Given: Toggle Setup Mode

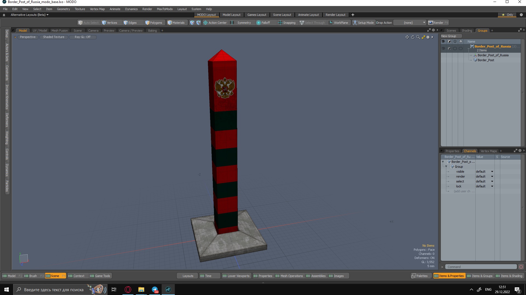Looking at the screenshot, I should pyautogui.click(x=363, y=23).
